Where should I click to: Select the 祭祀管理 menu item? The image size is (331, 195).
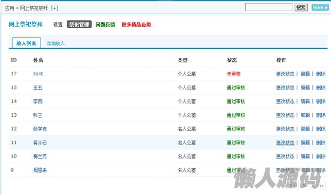point(79,24)
